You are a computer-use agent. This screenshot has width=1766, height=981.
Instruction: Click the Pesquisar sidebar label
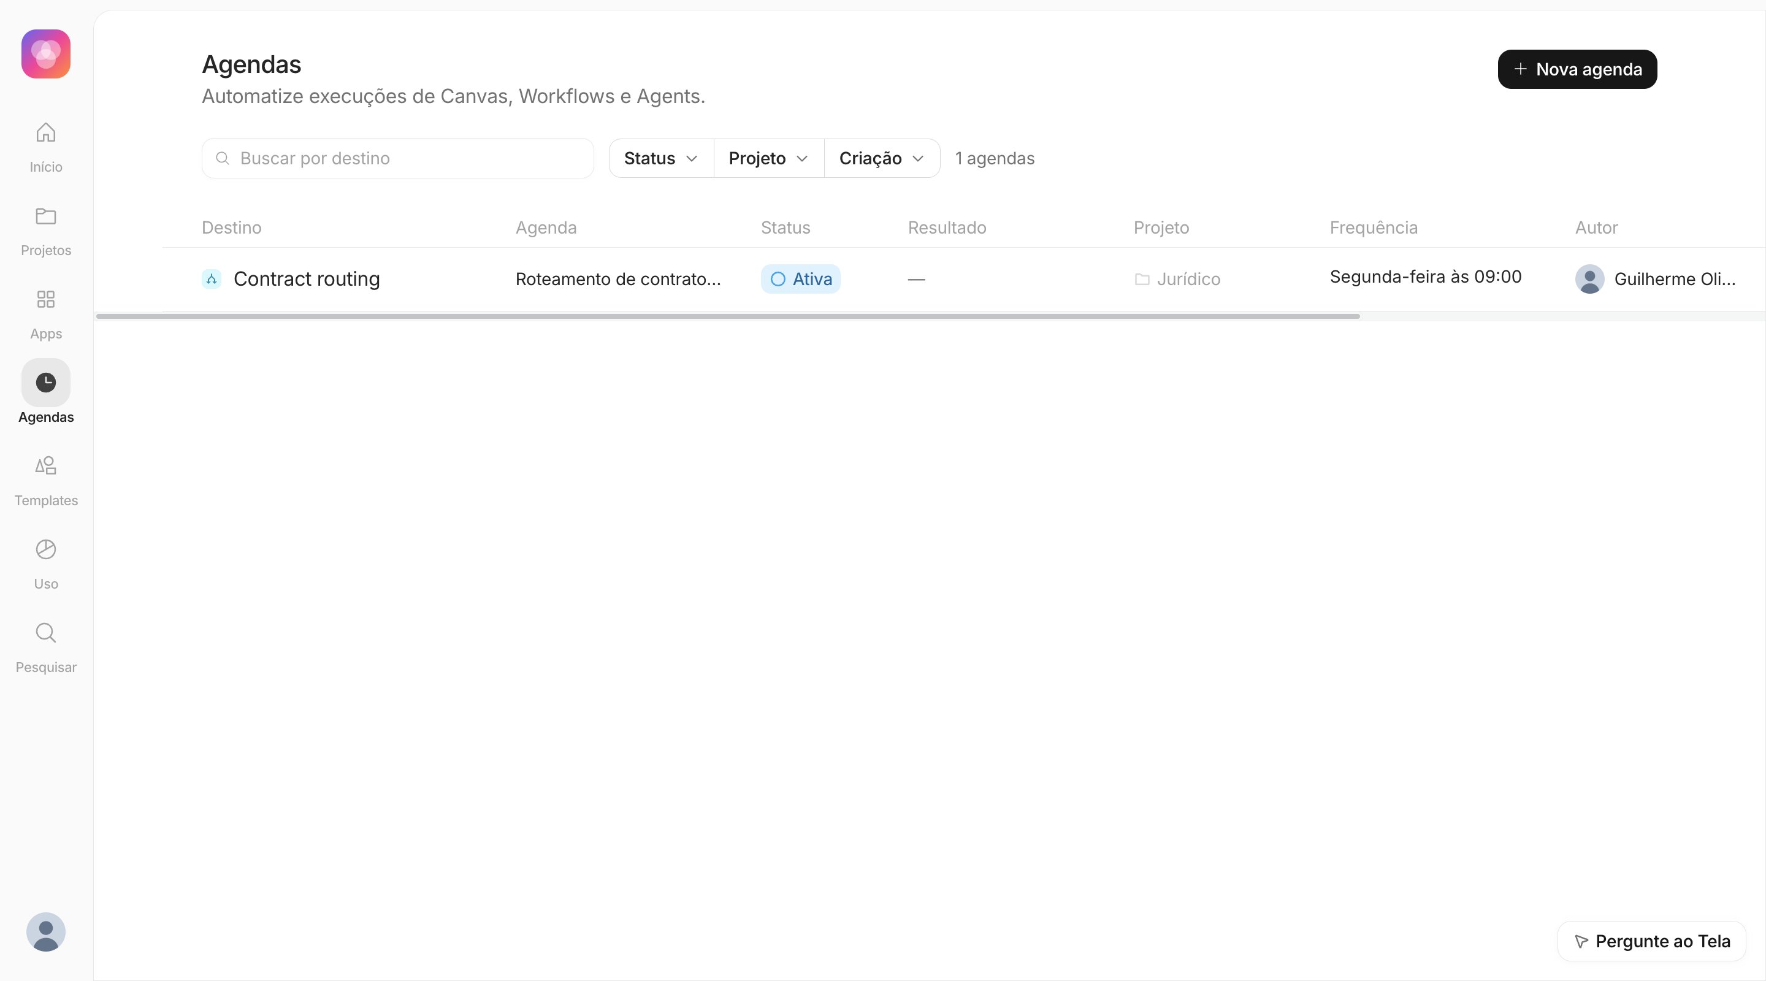click(46, 667)
